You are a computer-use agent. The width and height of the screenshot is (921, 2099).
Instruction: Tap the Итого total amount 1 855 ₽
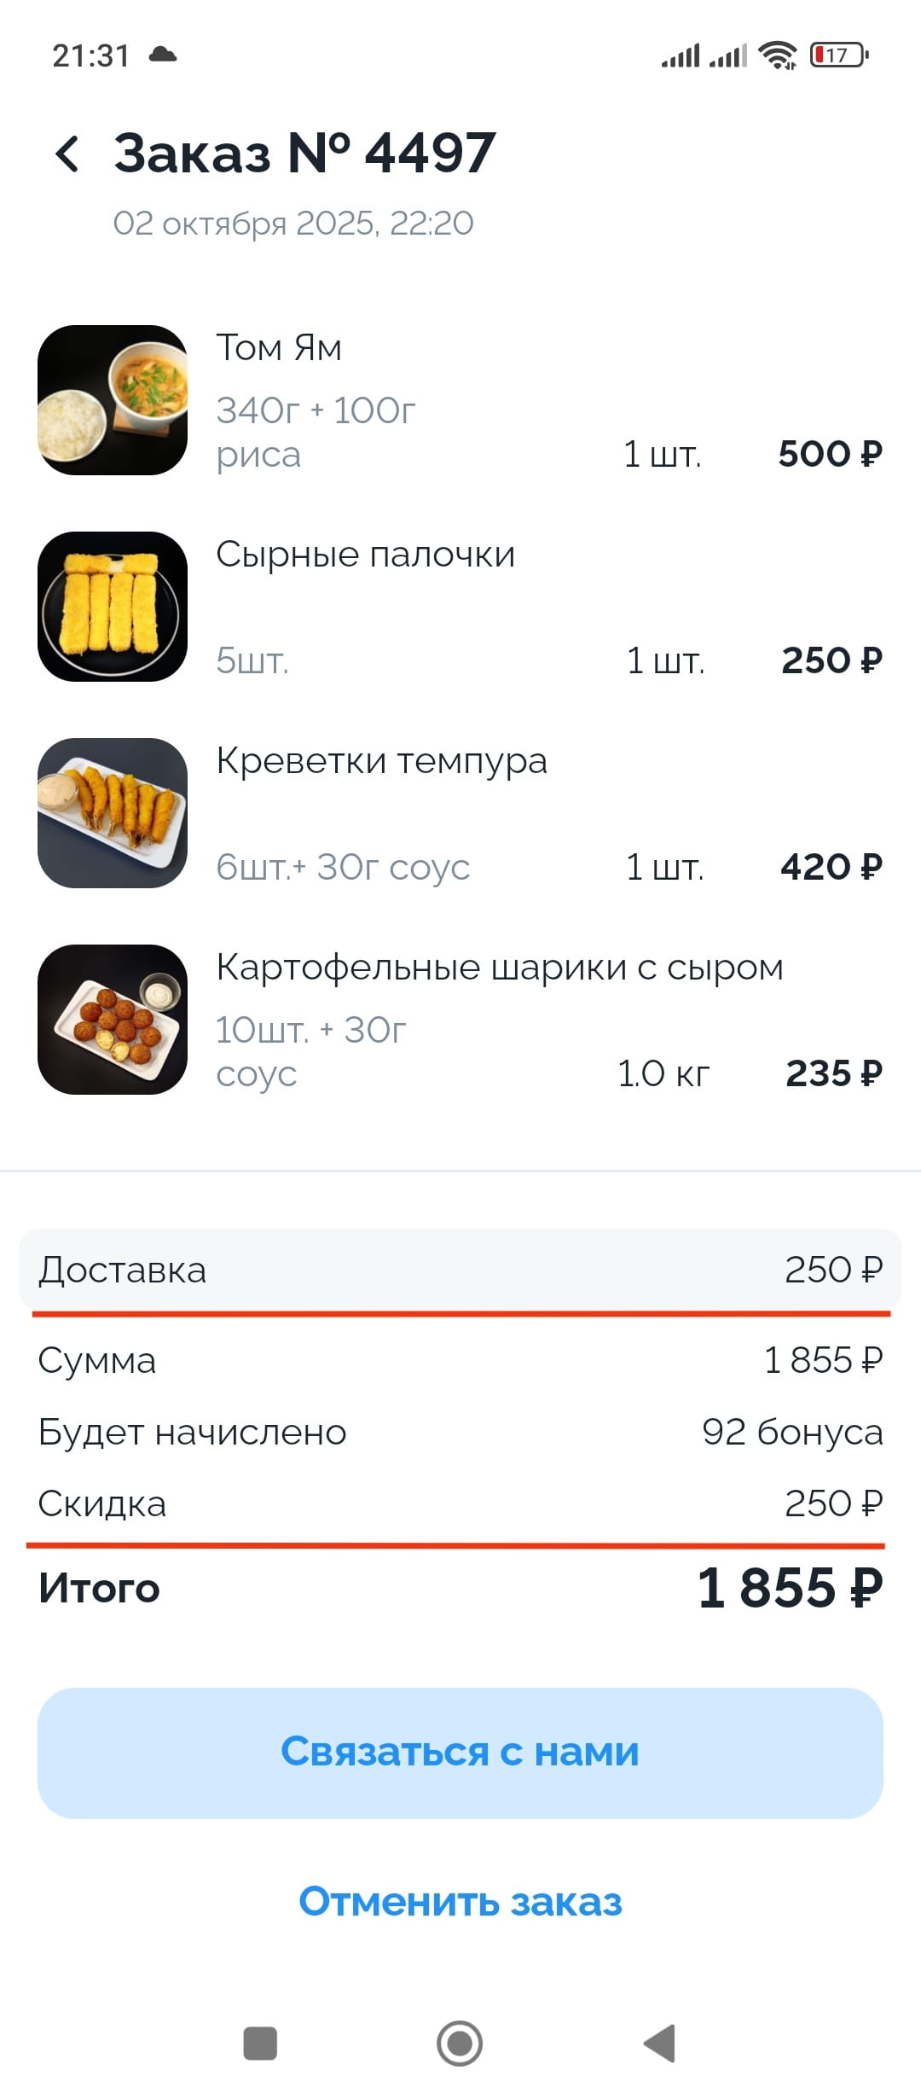[790, 1589]
